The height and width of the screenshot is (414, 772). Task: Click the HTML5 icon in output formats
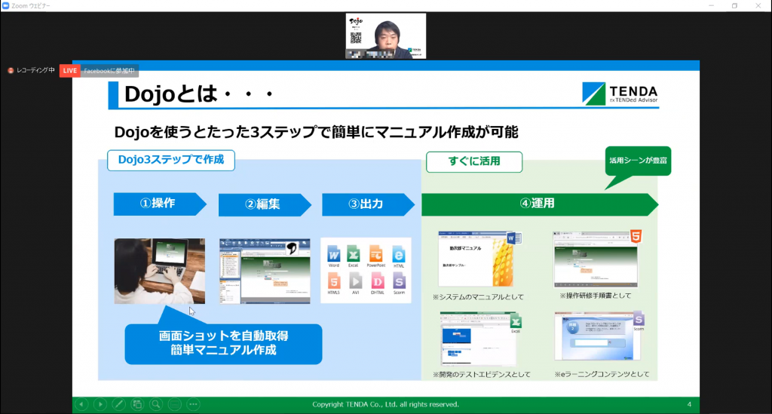(x=333, y=284)
